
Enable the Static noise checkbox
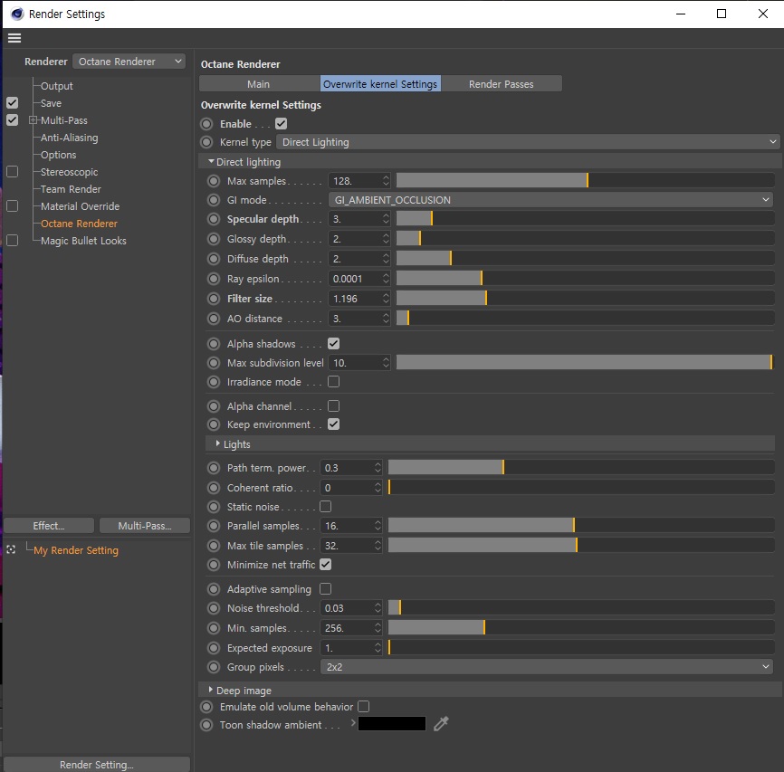click(326, 507)
